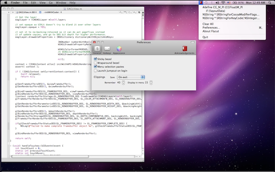The image size is (275, 172).
Task: Click the EAGLView.m file icon in title bar
Action: (65, 9)
